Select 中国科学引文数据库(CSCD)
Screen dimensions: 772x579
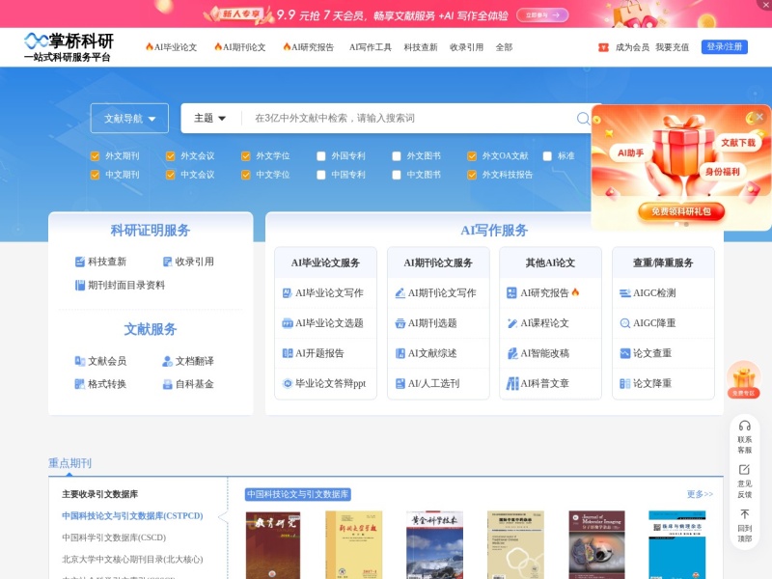click(114, 538)
